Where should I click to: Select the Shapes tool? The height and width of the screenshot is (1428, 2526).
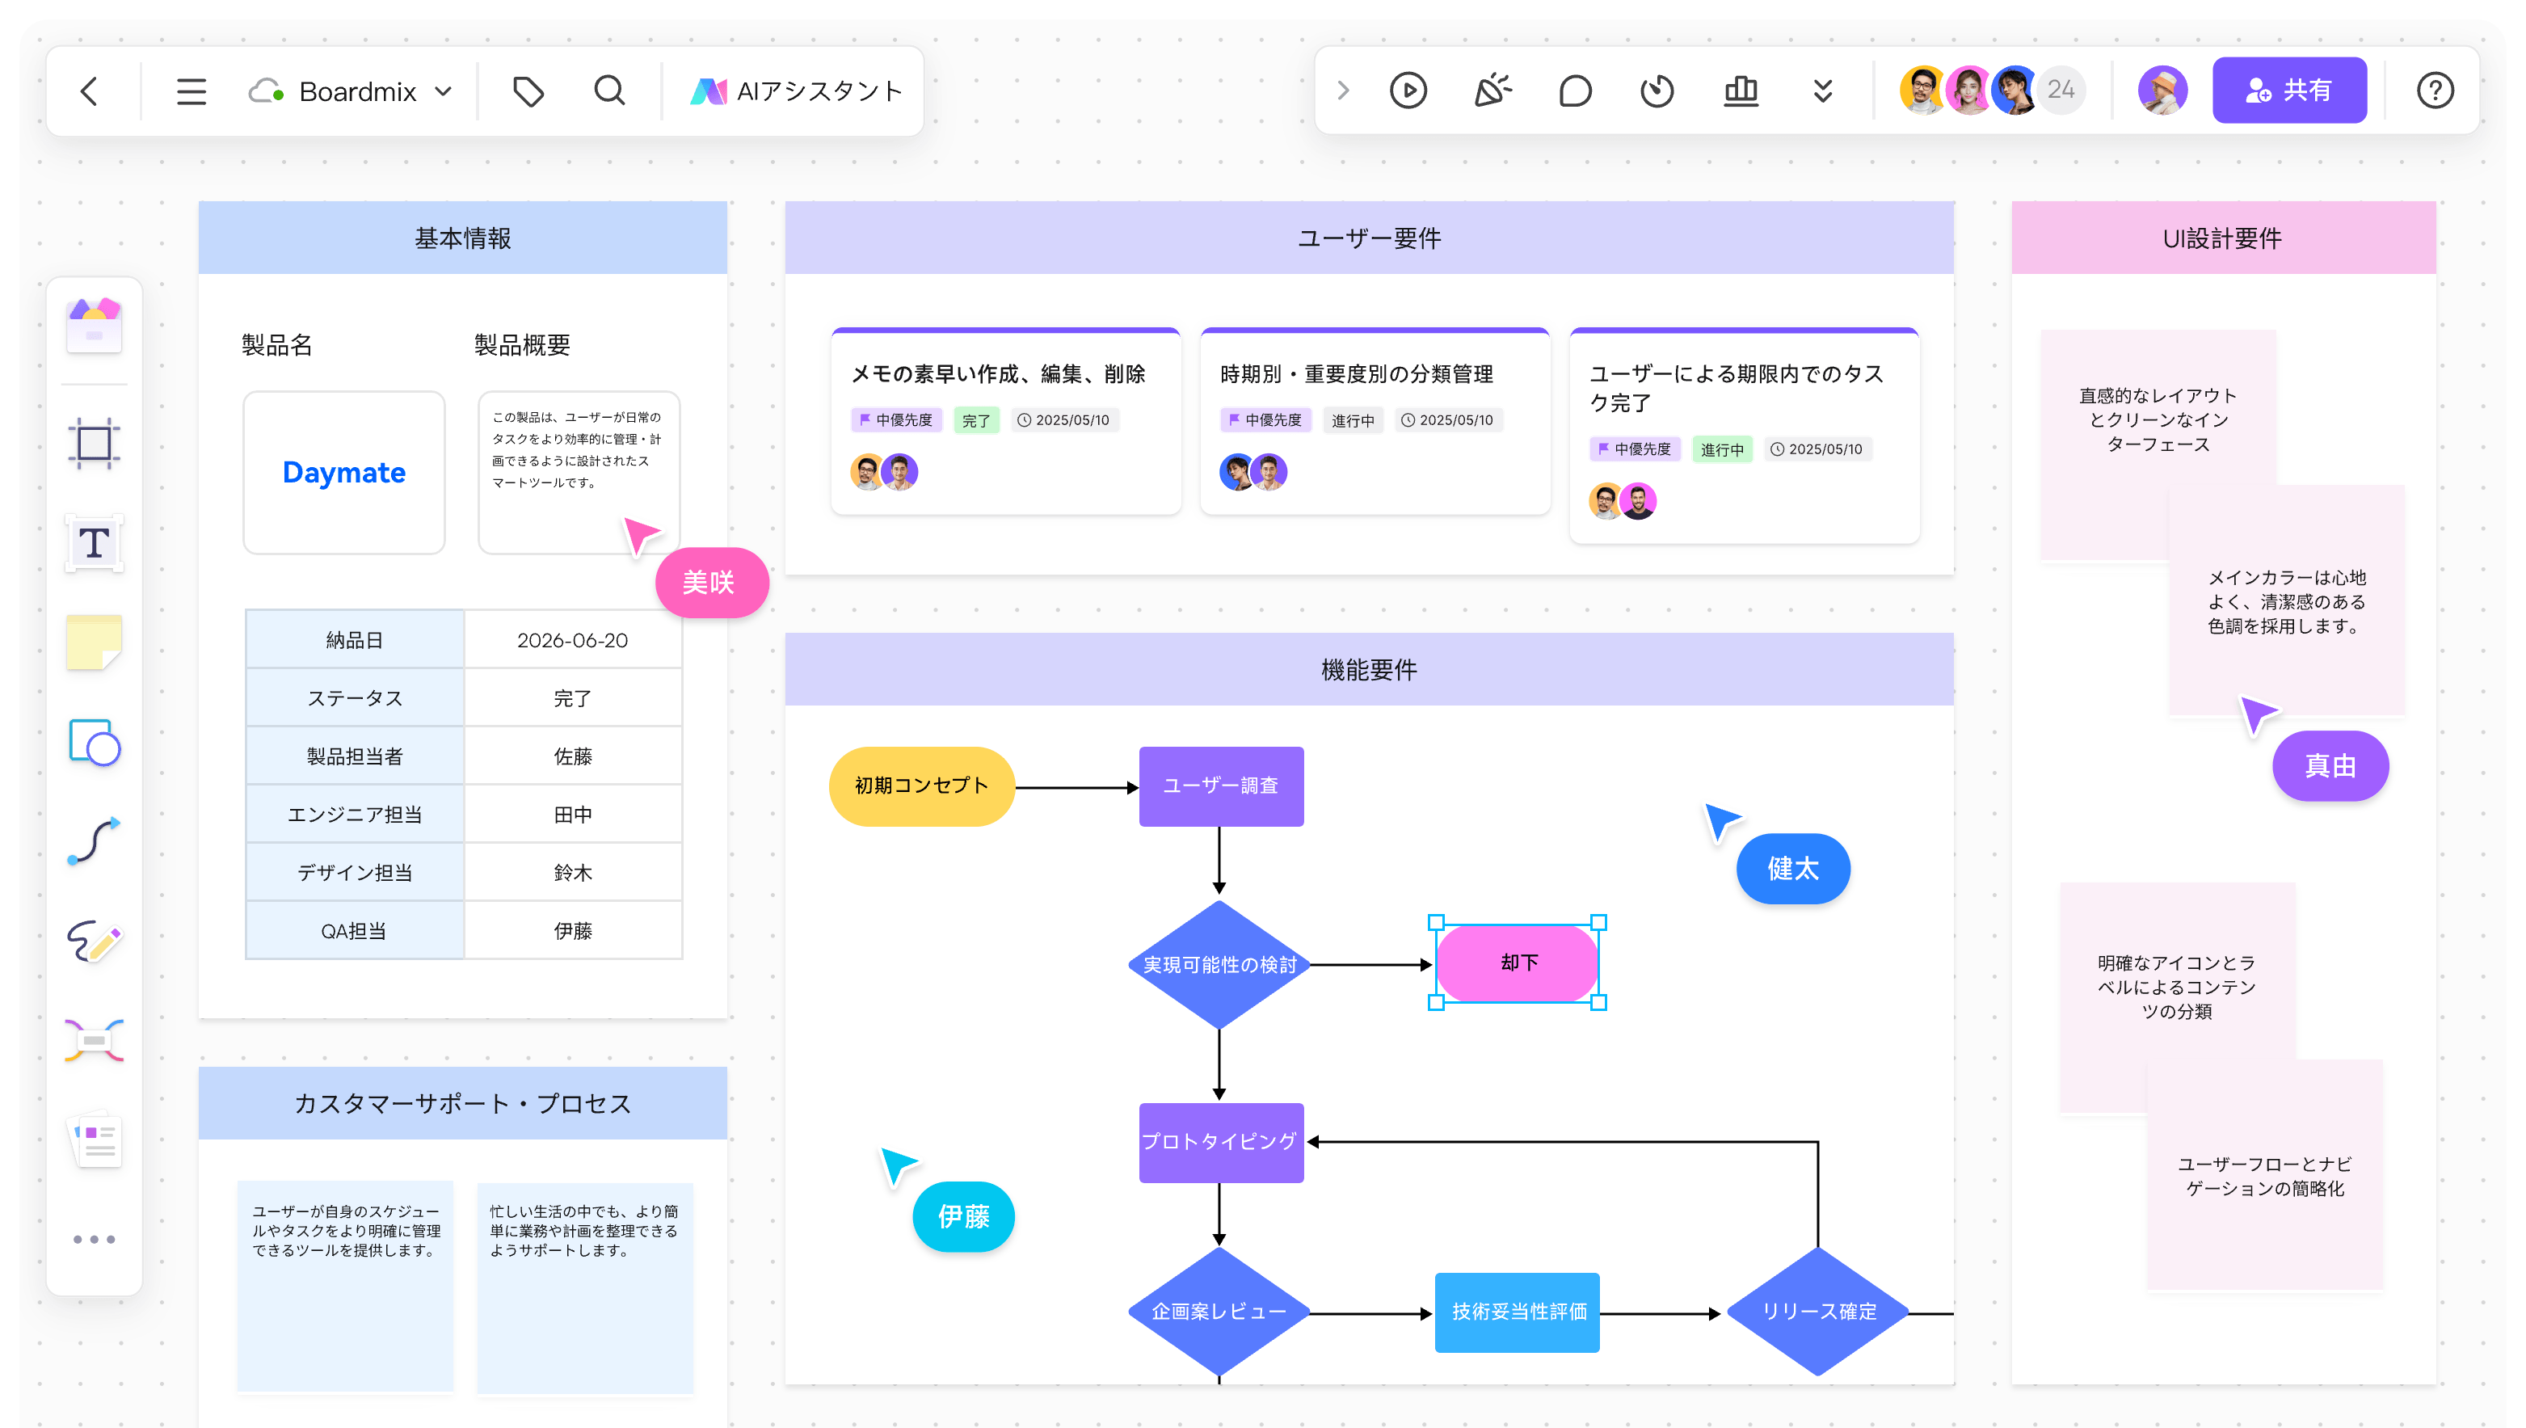94,743
